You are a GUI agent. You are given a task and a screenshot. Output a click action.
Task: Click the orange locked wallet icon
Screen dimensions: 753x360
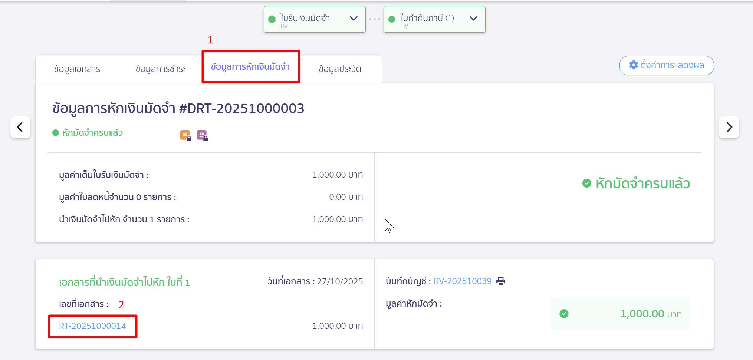[x=185, y=135]
